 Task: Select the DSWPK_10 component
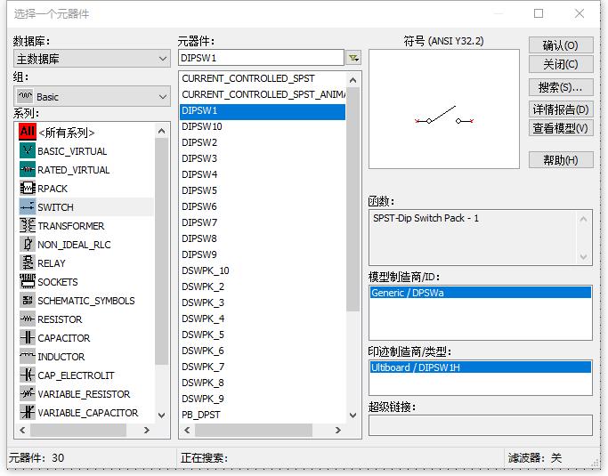tap(263, 270)
